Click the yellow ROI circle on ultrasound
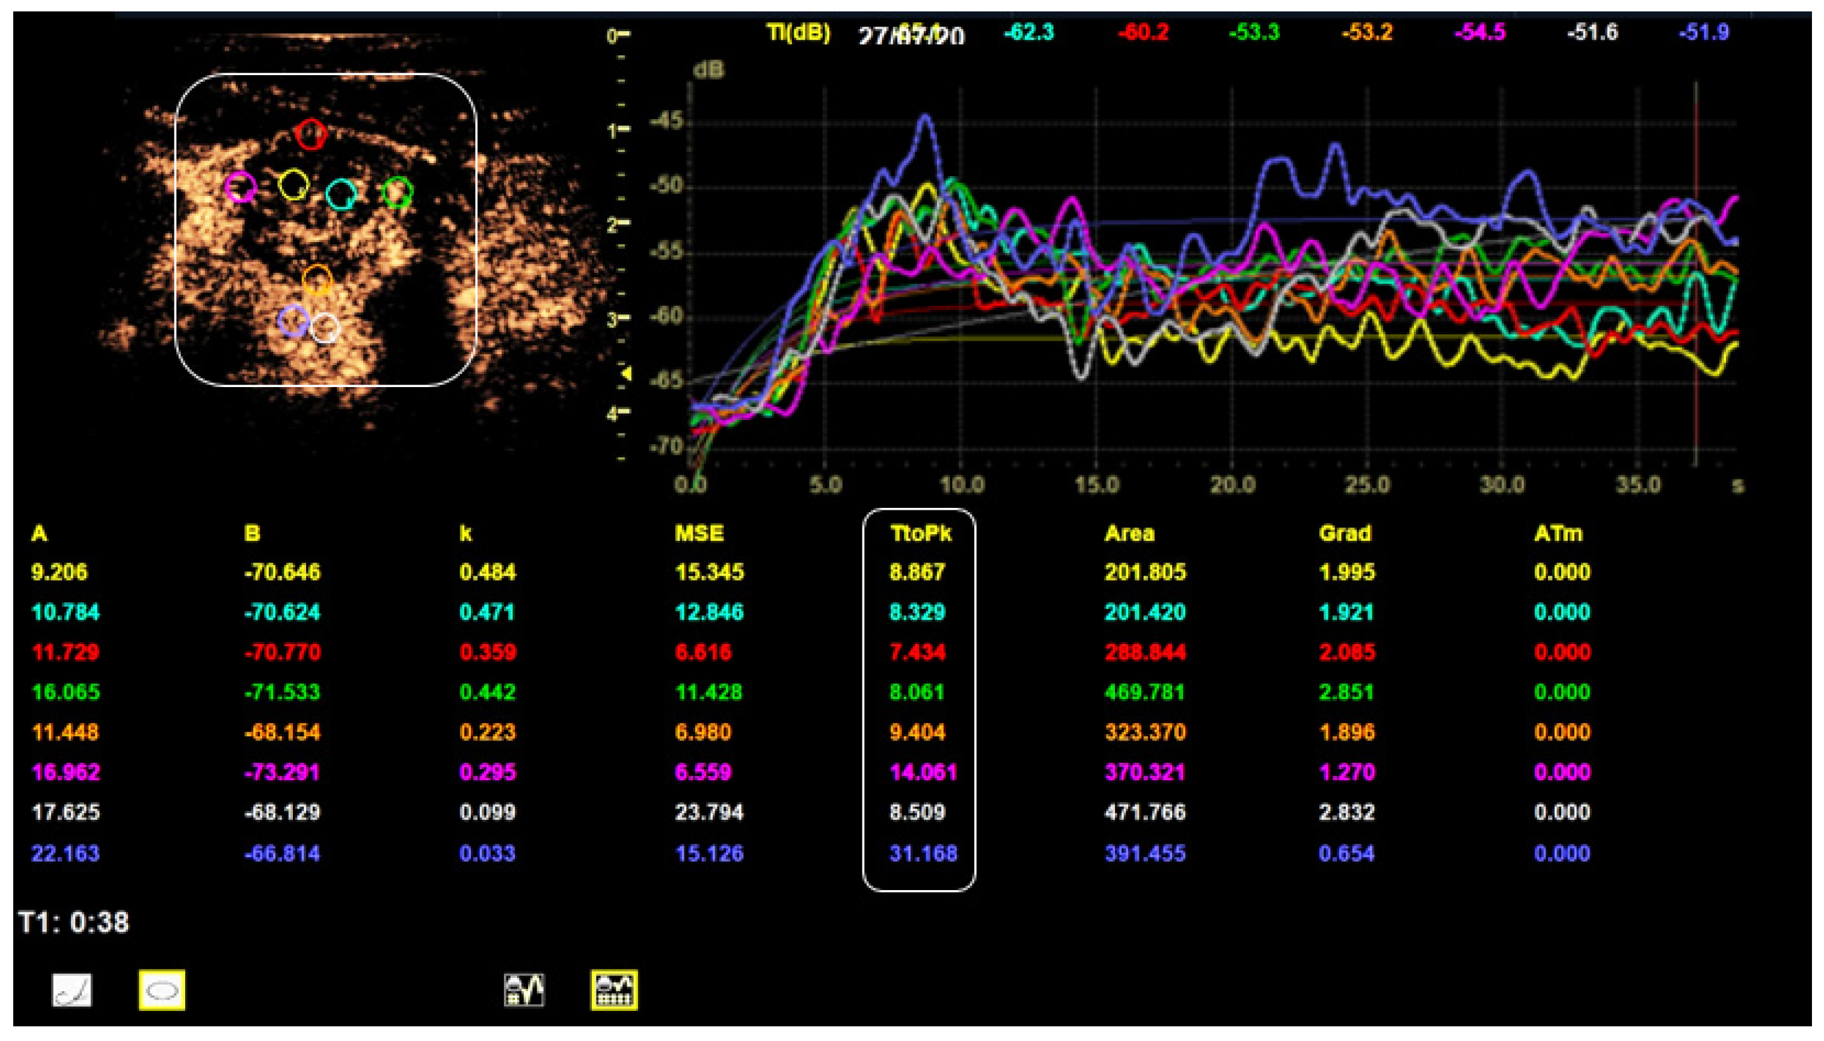 click(293, 185)
